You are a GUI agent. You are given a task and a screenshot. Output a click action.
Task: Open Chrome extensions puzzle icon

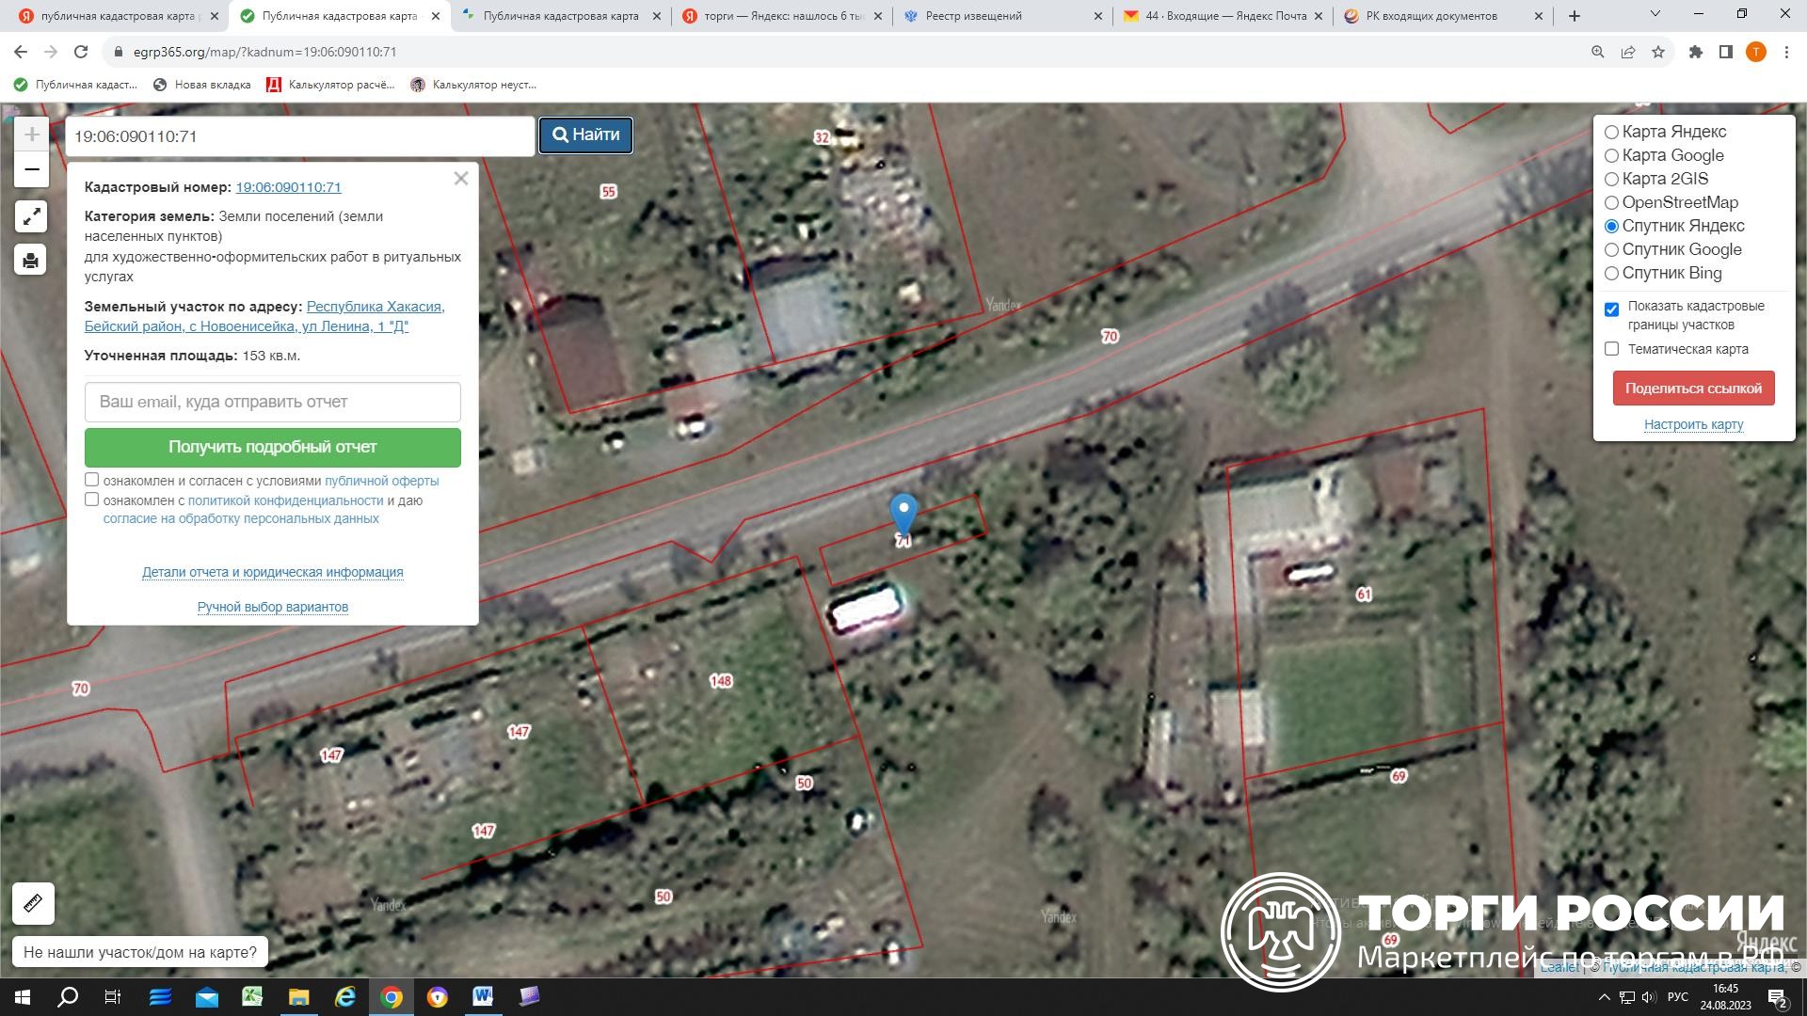(x=1695, y=52)
